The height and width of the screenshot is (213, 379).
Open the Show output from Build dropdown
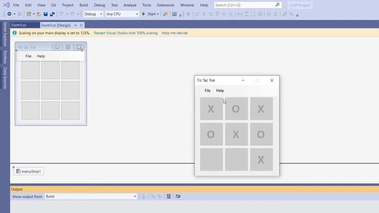click(x=91, y=196)
